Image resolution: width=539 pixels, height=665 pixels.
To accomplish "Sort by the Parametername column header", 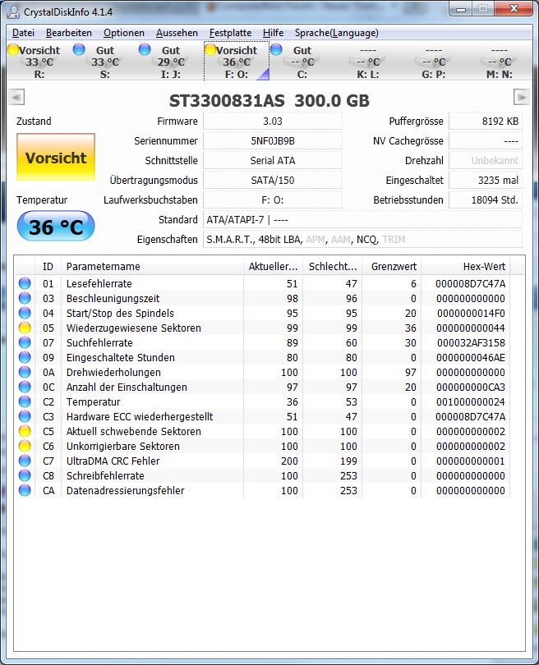I will (152, 266).
